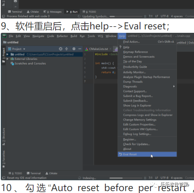Viewport: 194px width, 193px height.
Task: Open the Edit menu
Action: [x=18, y=36]
